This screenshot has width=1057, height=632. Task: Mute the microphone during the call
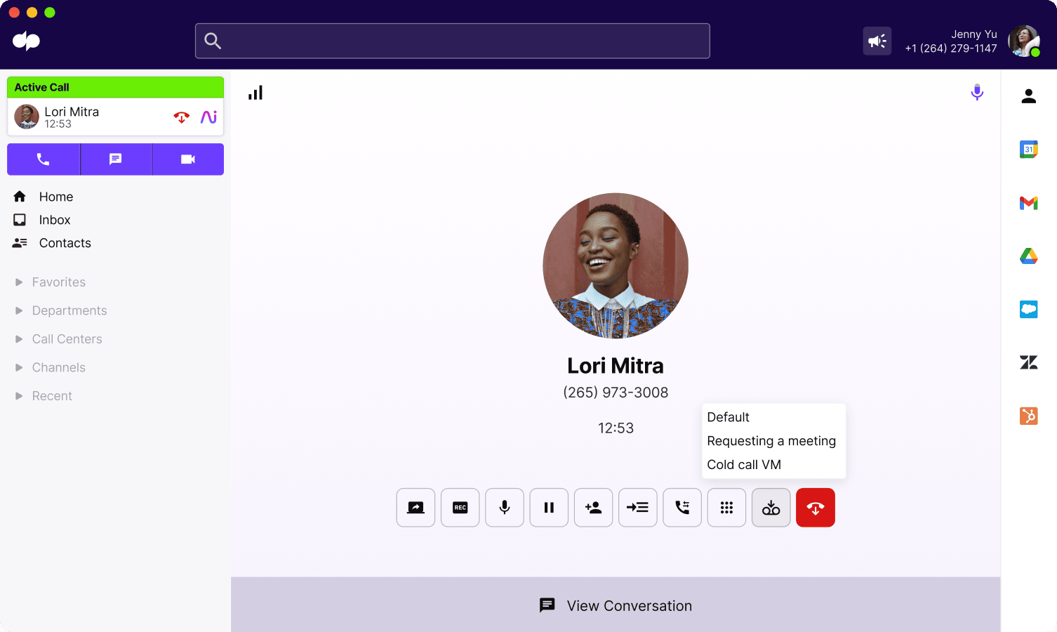(505, 507)
